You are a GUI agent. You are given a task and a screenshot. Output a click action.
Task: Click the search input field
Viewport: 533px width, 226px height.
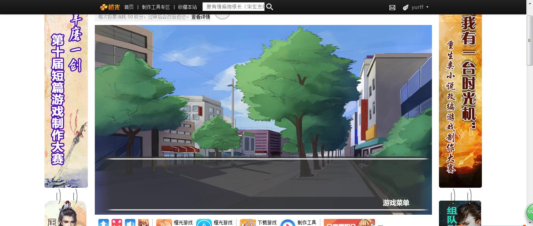(234, 7)
